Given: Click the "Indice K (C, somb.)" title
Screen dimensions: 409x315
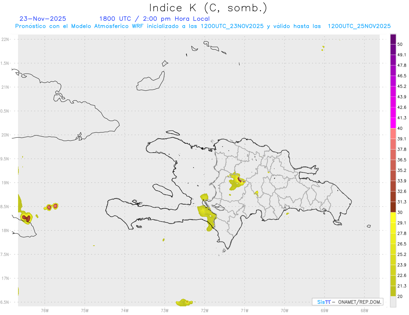Looking at the screenshot, I should (208, 8).
